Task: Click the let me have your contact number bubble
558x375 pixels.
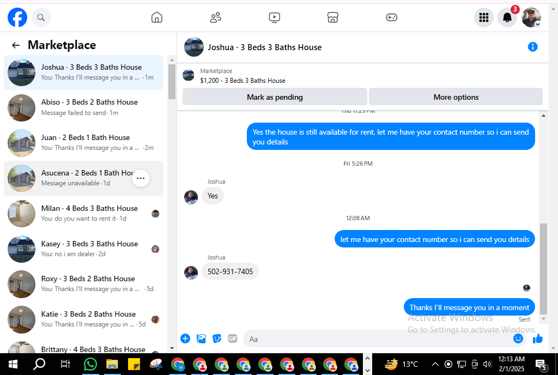Action: [x=434, y=239]
